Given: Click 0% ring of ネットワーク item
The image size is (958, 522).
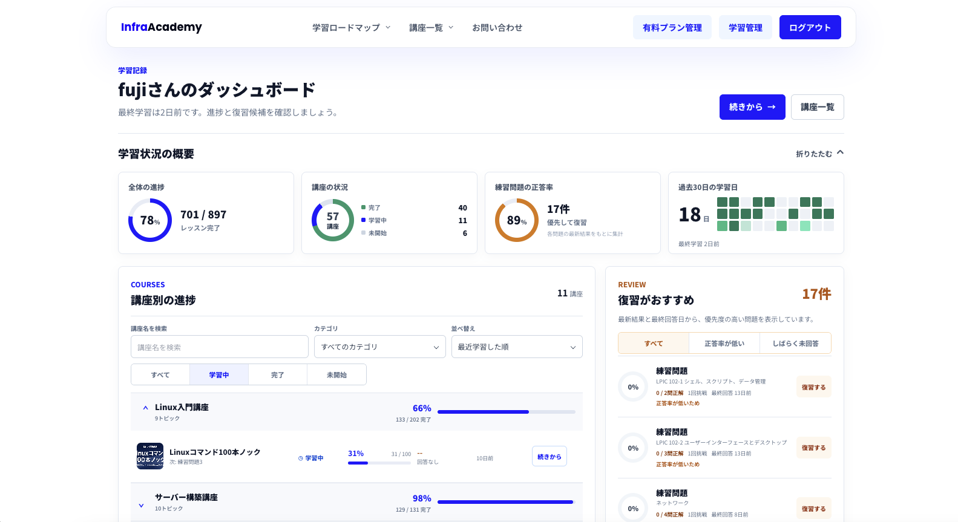Looking at the screenshot, I should click(633, 508).
